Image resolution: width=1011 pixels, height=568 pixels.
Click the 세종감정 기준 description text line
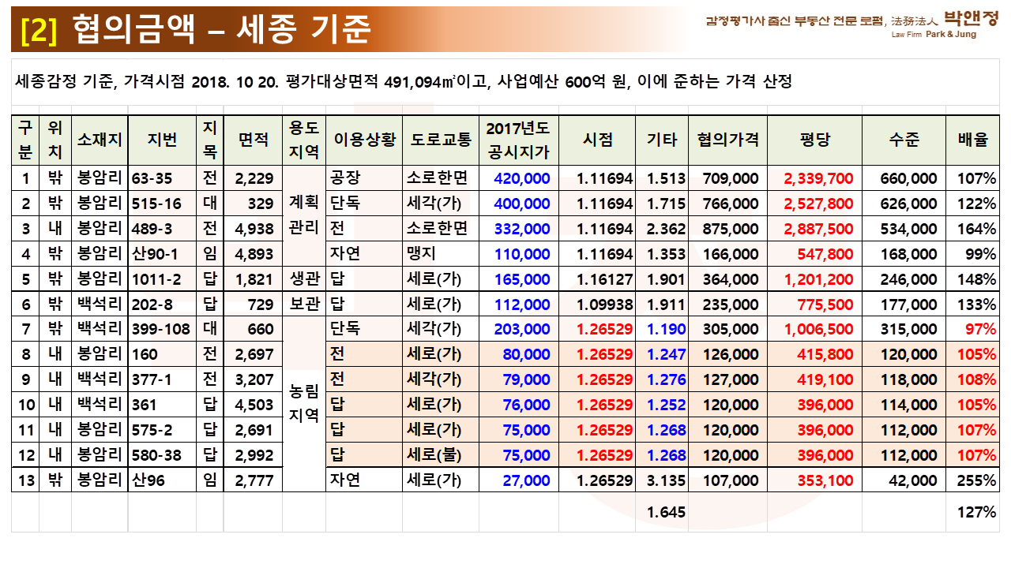(x=403, y=81)
